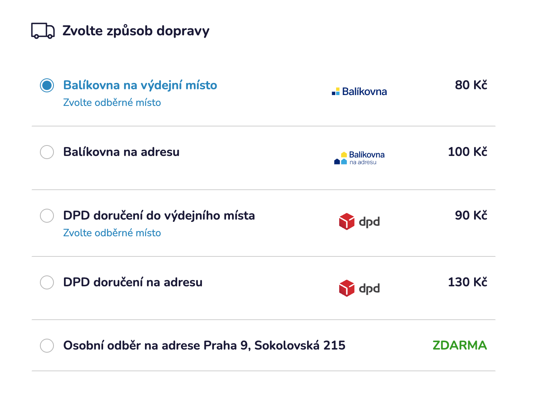Image resolution: width=559 pixels, height=412 pixels.
Task: Click the DPD doručení na adresu label
Action: (133, 282)
